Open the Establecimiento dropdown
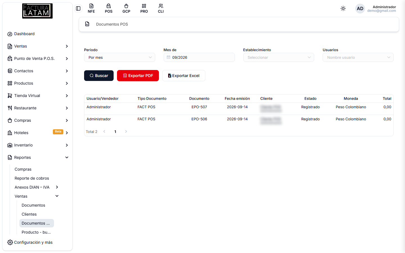 click(x=279, y=57)
